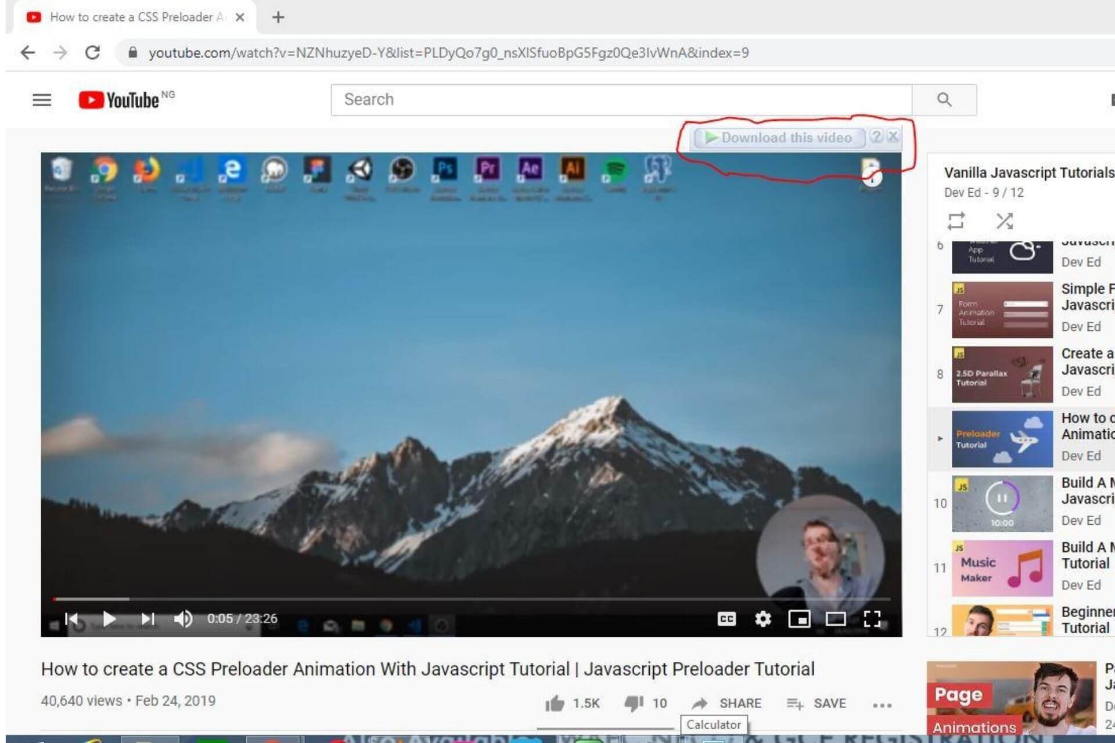This screenshot has height=743, width=1115.
Task: Go to previous playlist video
Action: tap(71, 619)
